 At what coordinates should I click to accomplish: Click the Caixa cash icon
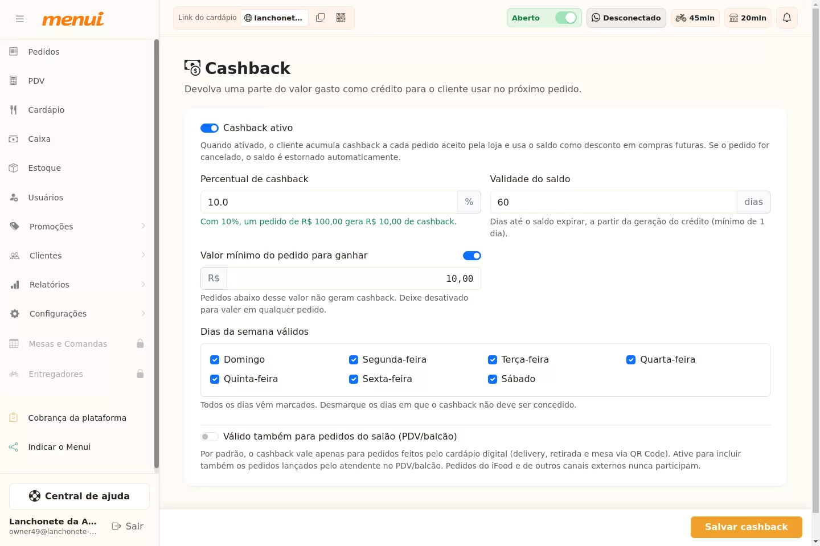click(14, 139)
